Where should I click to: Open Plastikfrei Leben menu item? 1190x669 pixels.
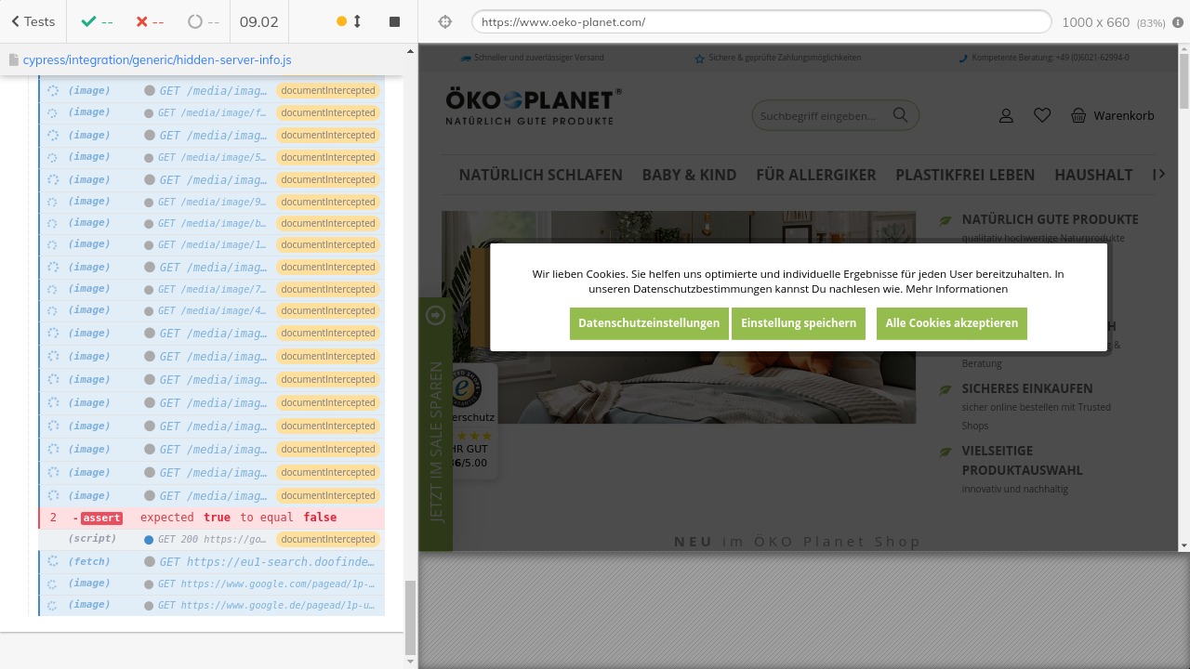[x=965, y=175]
